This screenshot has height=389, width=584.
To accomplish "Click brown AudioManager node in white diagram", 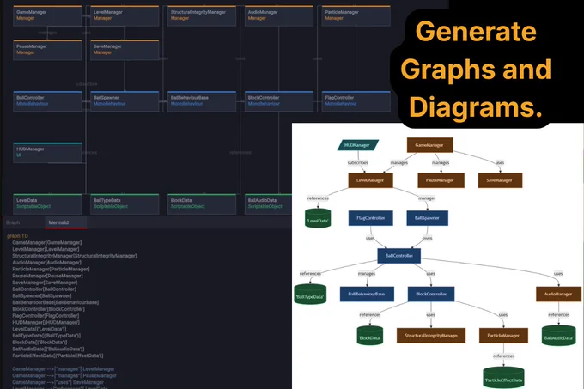I will [x=558, y=294].
